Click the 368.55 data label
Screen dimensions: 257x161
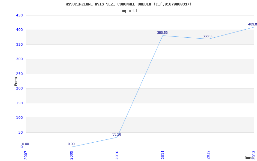click(208, 36)
